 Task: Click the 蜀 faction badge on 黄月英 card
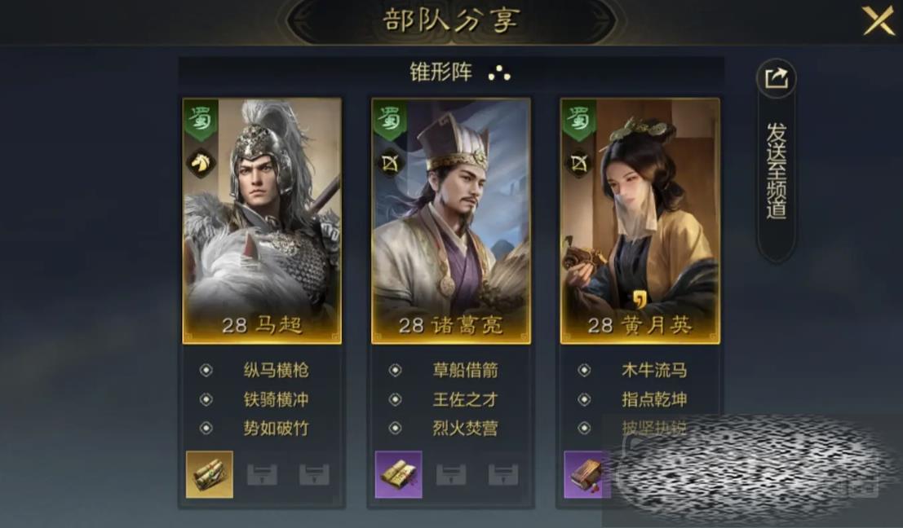tap(578, 121)
